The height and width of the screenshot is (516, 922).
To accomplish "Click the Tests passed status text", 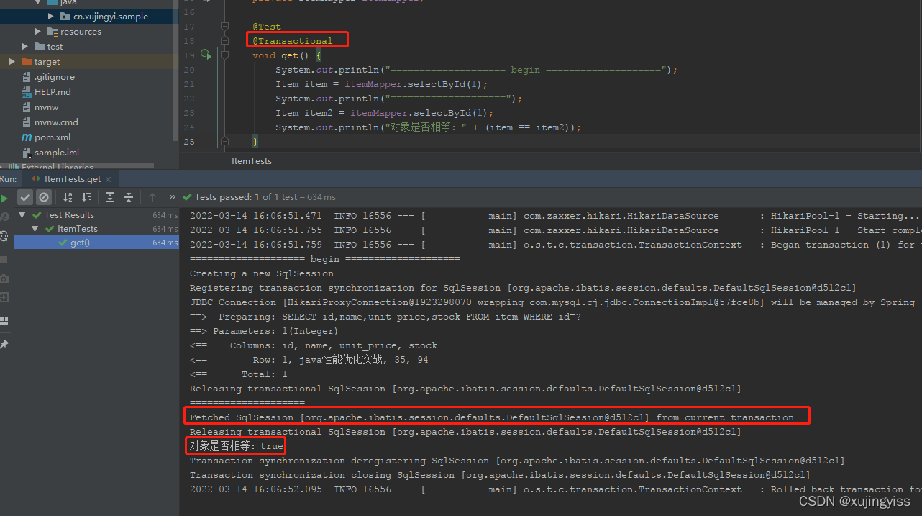I will [x=260, y=197].
